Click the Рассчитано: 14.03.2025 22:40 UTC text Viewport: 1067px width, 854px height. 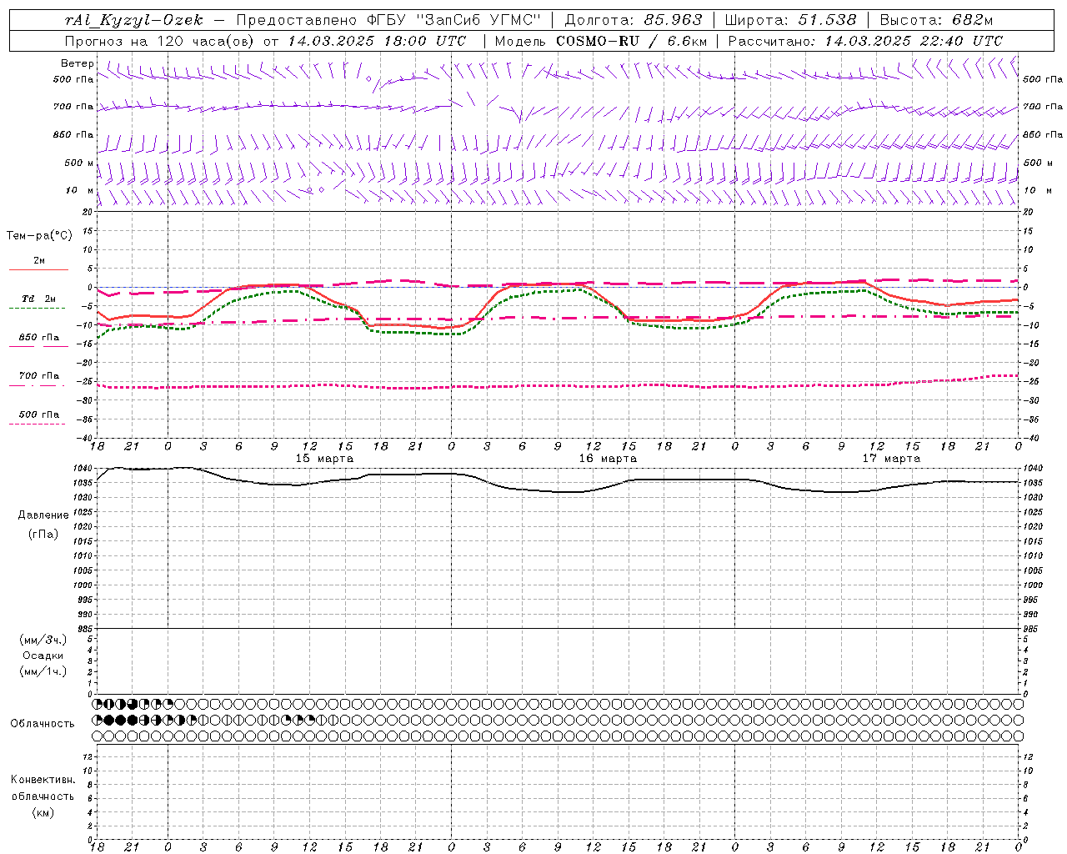[865, 41]
